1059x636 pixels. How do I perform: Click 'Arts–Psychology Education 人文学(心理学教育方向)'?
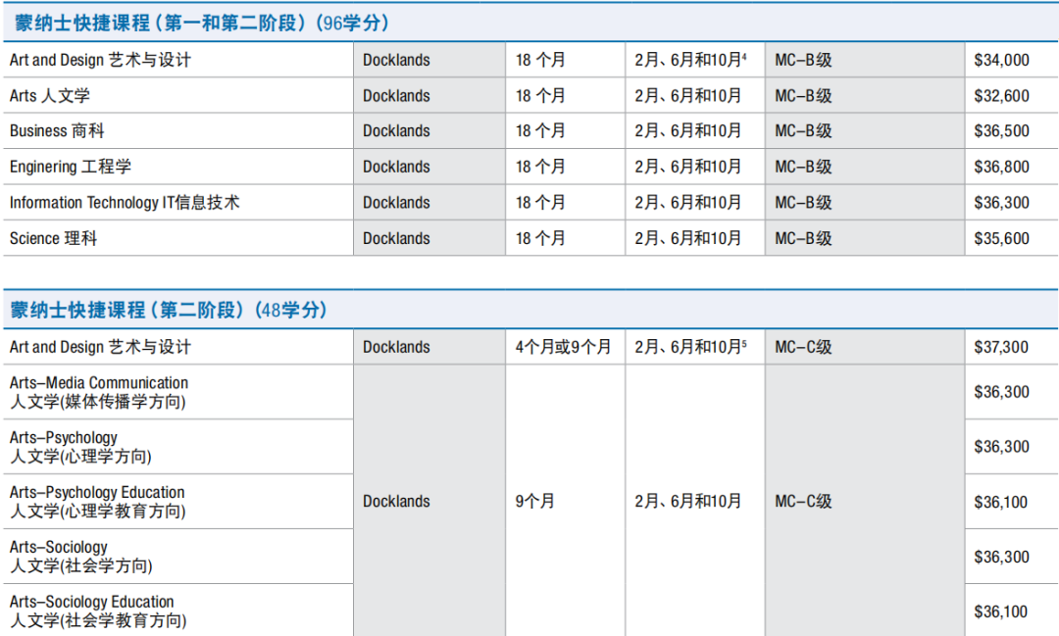(x=97, y=502)
